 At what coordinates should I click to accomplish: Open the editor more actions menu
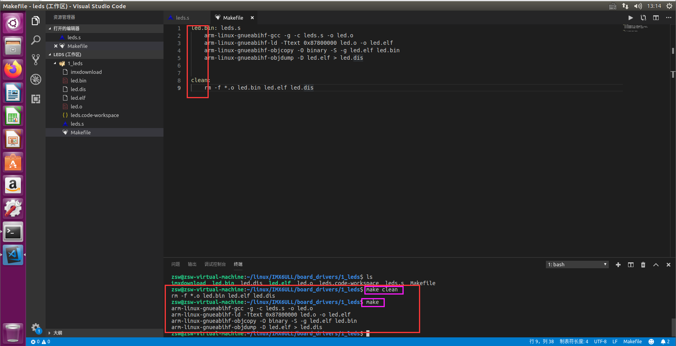tap(669, 18)
